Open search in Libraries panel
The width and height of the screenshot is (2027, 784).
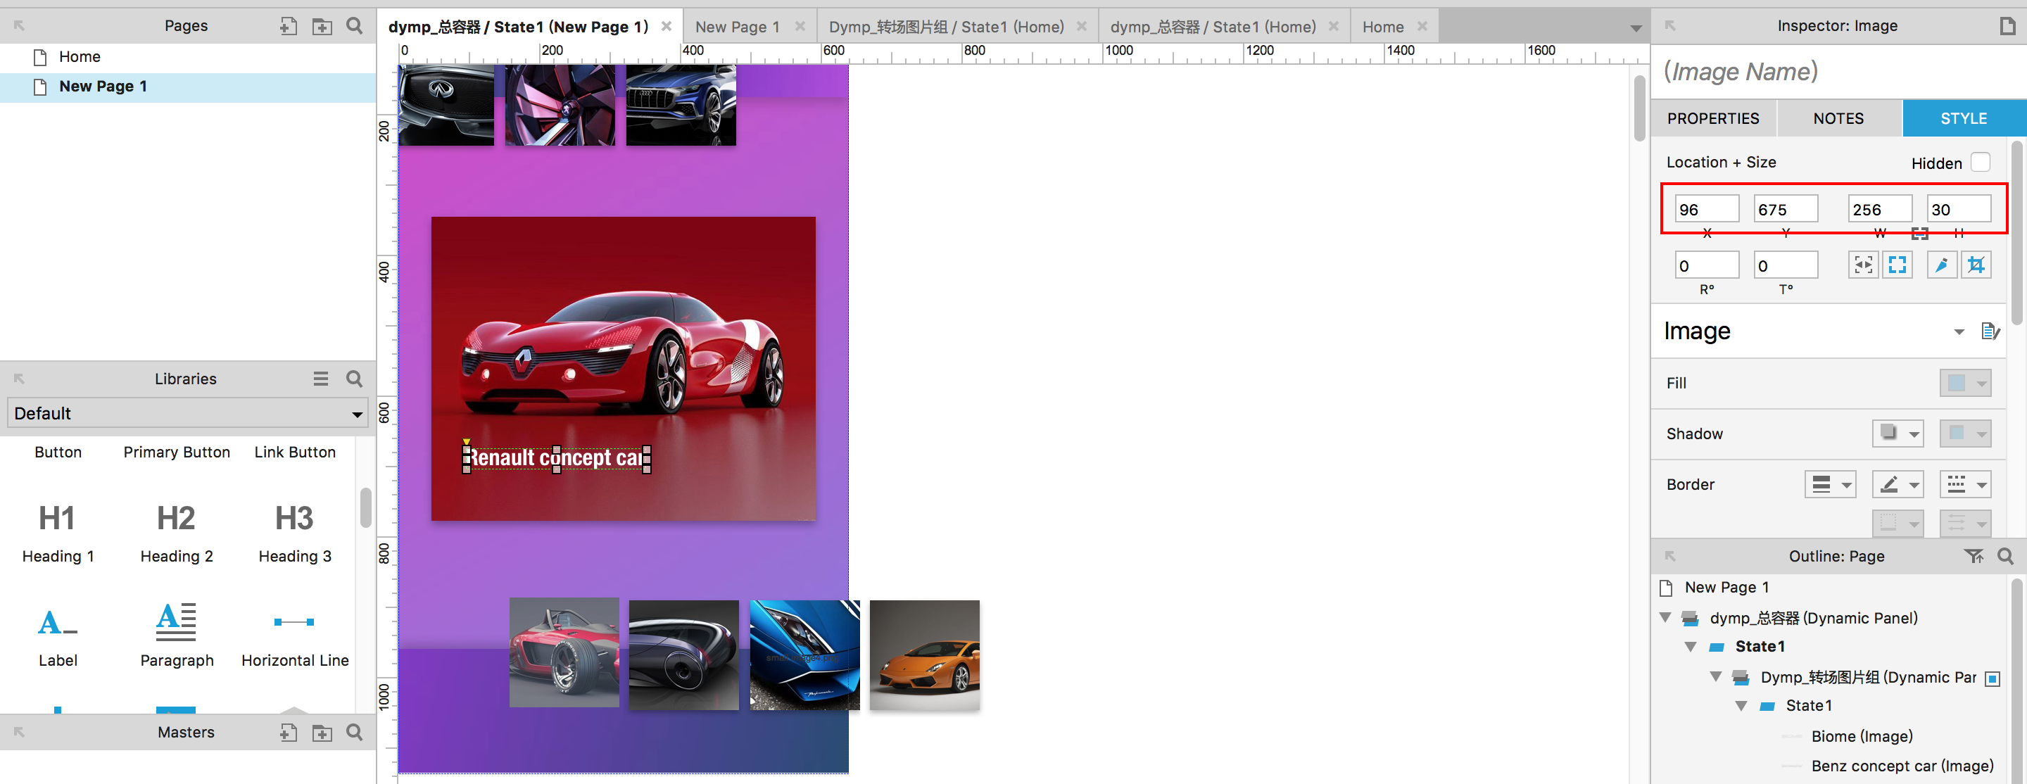coord(354,379)
